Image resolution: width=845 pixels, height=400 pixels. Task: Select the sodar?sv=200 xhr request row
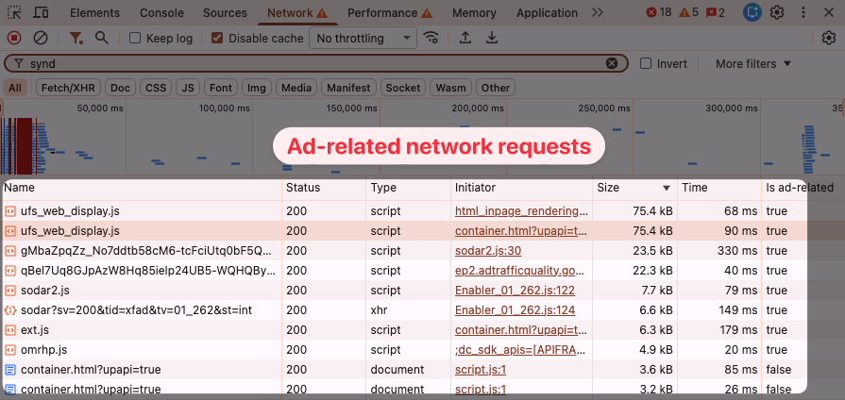point(404,310)
